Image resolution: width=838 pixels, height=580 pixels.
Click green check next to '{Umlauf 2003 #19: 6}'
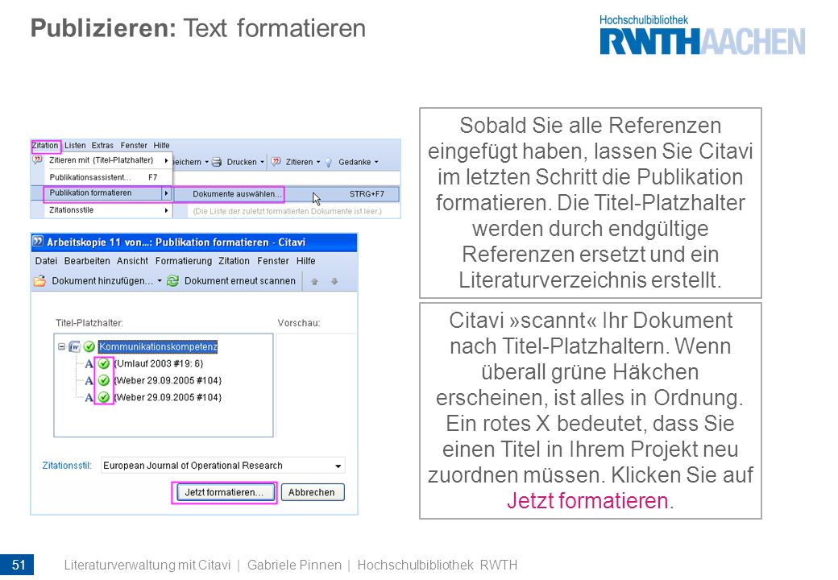104,363
